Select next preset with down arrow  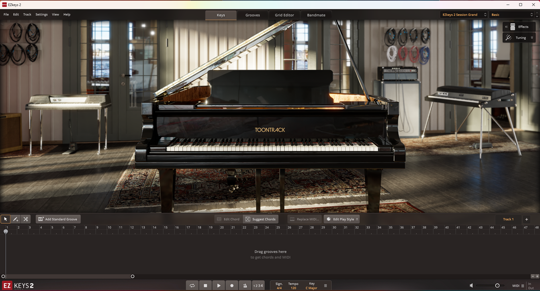click(x=537, y=16)
